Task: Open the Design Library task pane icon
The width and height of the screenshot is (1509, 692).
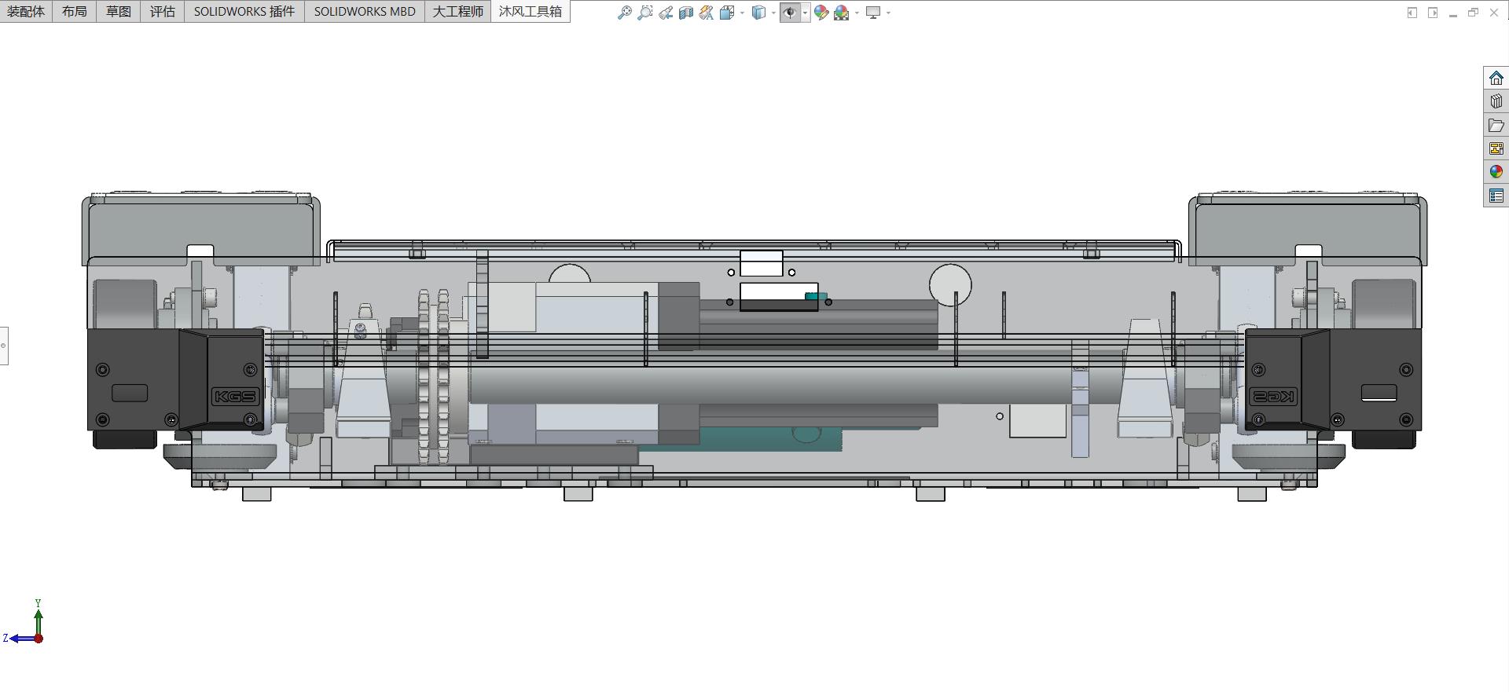Action: pos(1496,101)
